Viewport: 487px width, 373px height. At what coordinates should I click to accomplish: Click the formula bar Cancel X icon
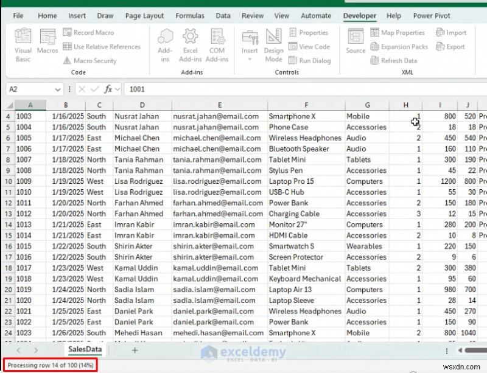(x=82, y=89)
